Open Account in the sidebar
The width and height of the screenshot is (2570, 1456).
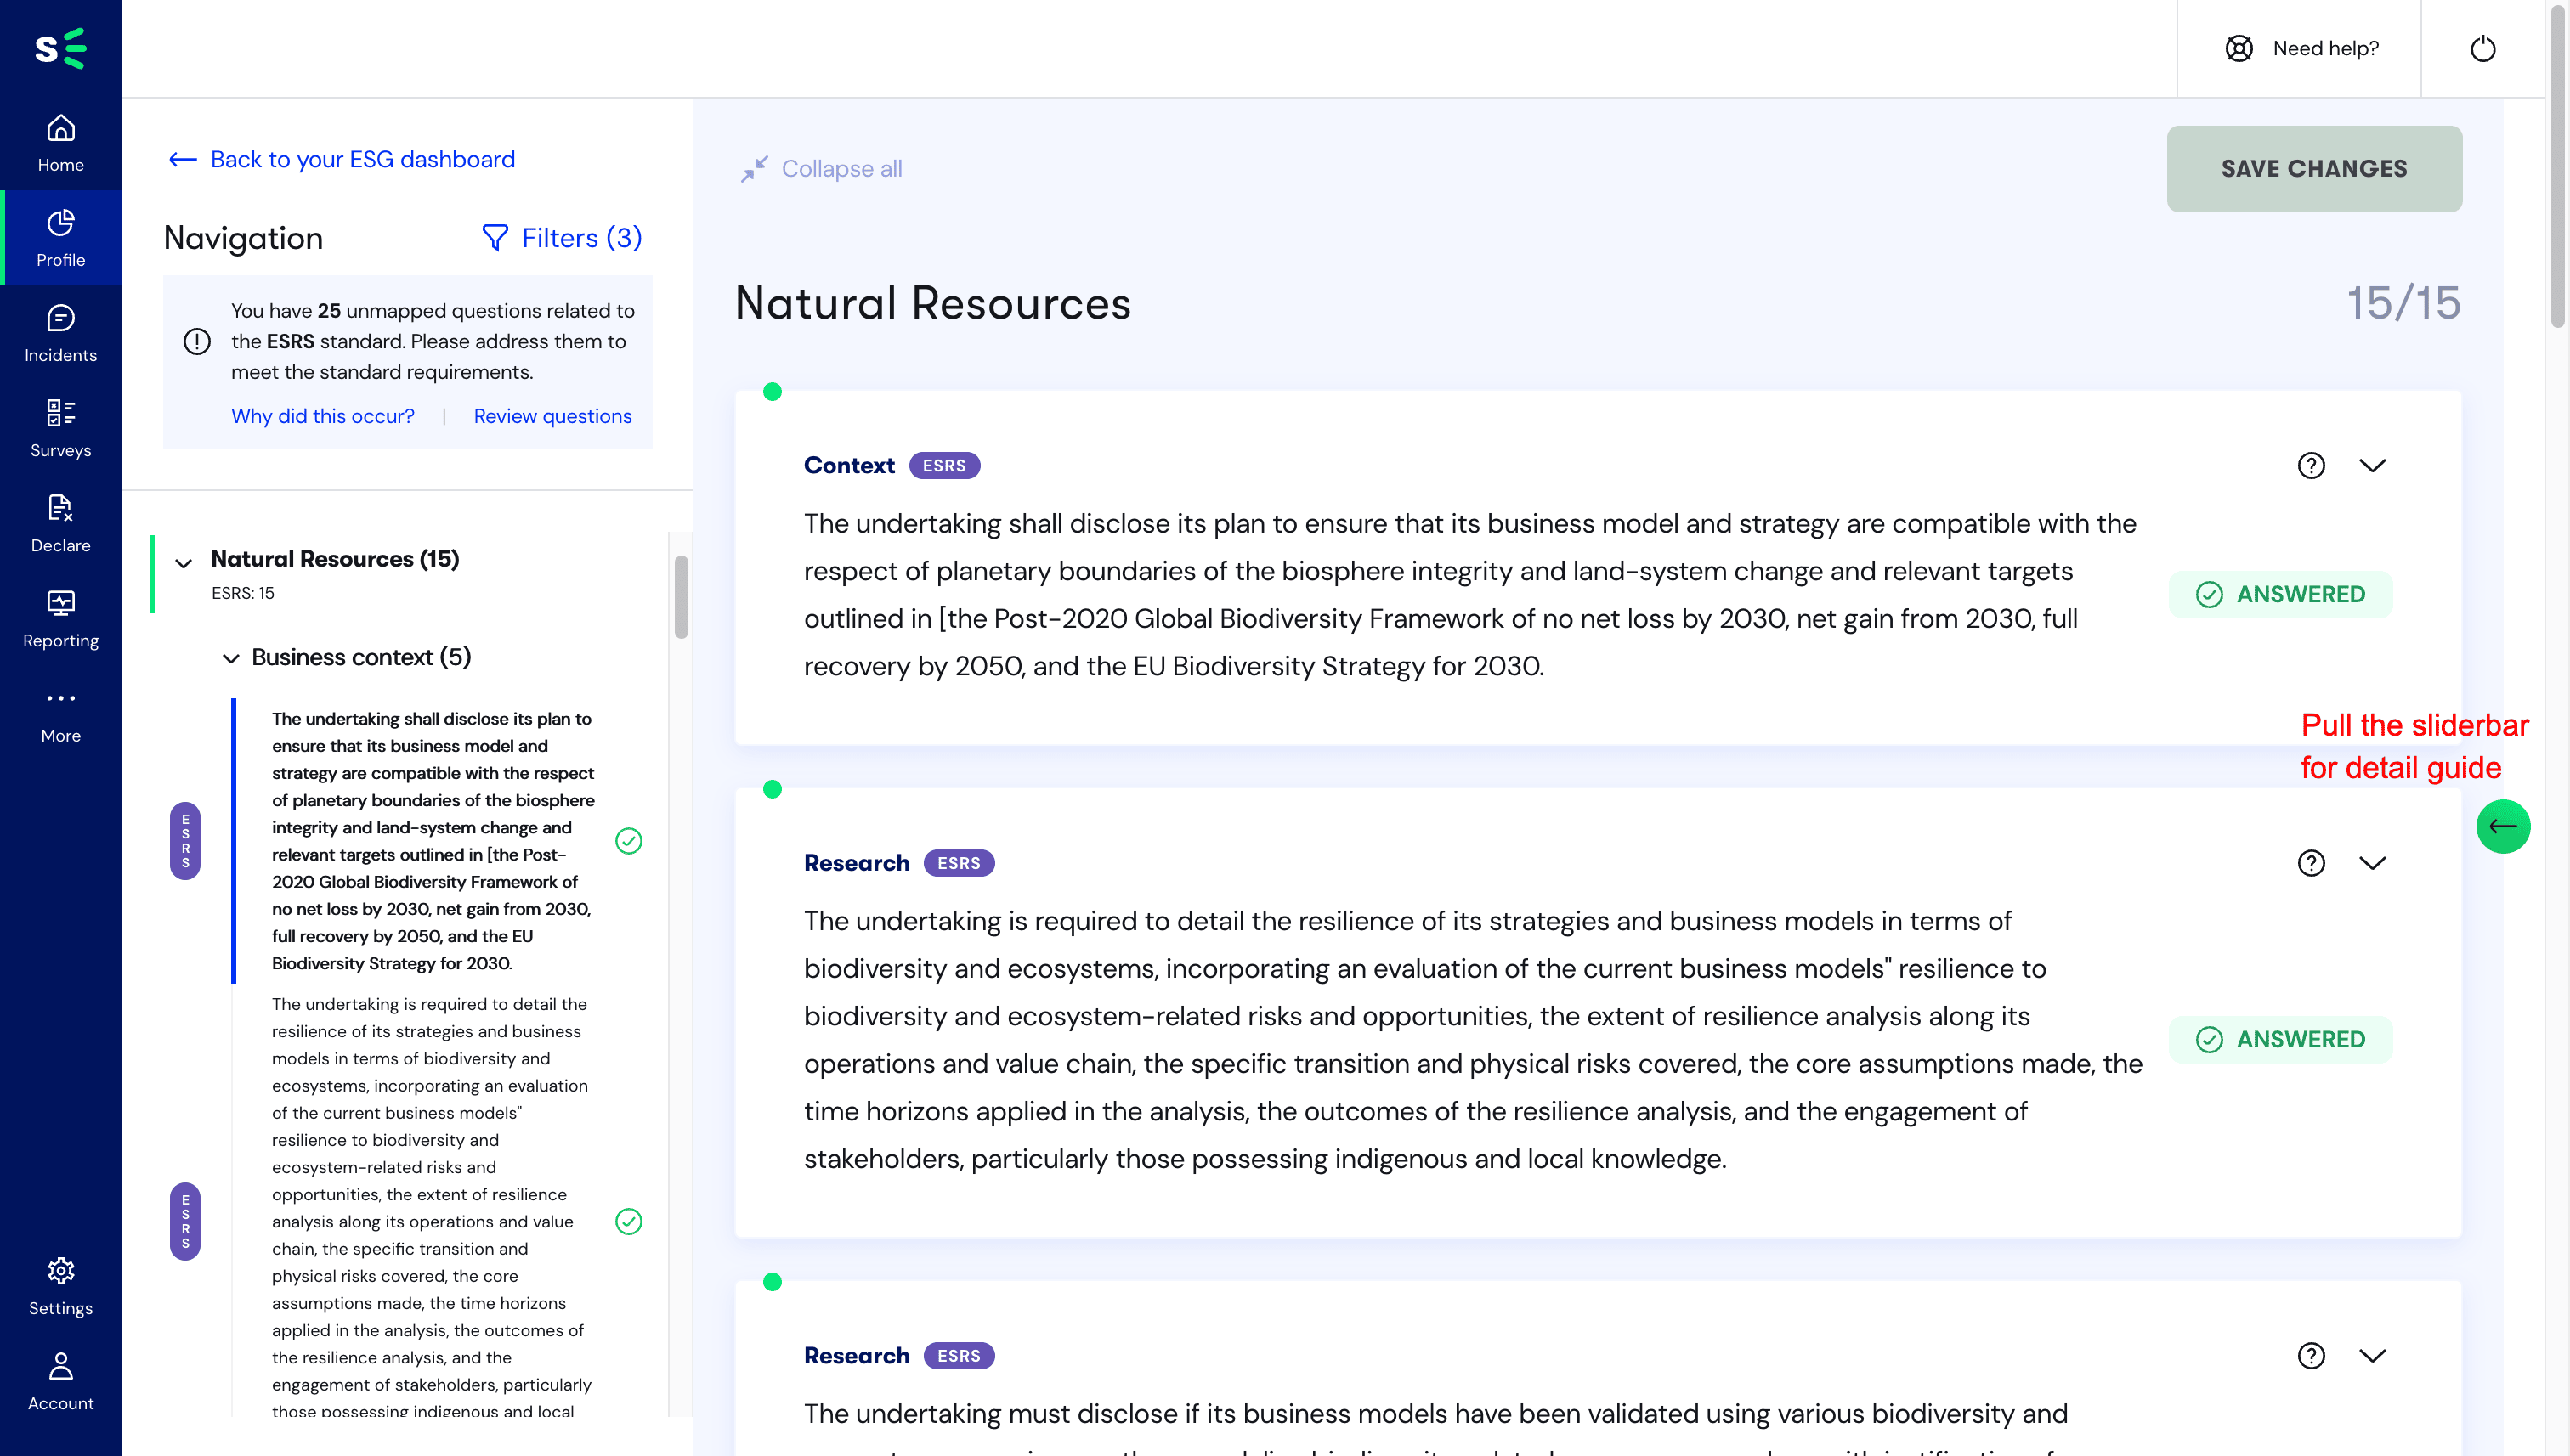pyautogui.click(x=61, y=1381)
